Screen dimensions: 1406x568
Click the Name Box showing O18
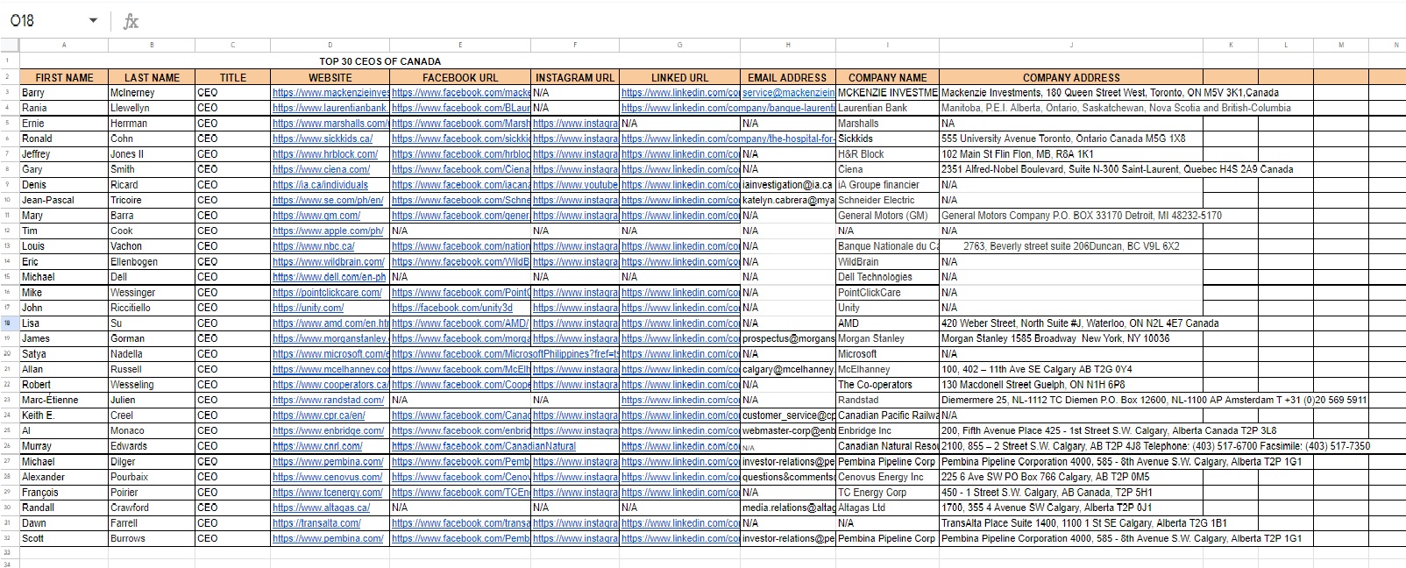coord(53,20)
